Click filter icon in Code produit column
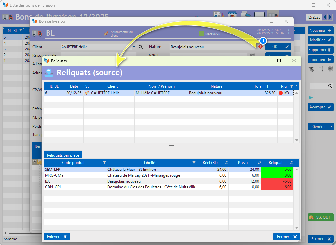 coord(104,163)
